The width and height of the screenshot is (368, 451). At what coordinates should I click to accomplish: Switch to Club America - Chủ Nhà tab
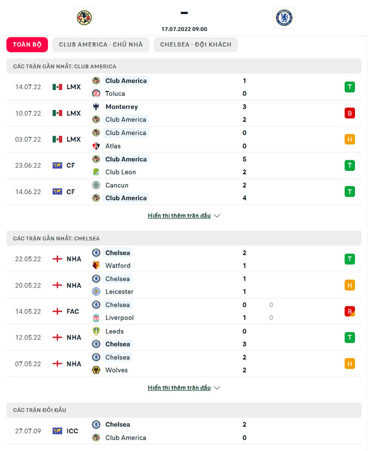[101, 44]
